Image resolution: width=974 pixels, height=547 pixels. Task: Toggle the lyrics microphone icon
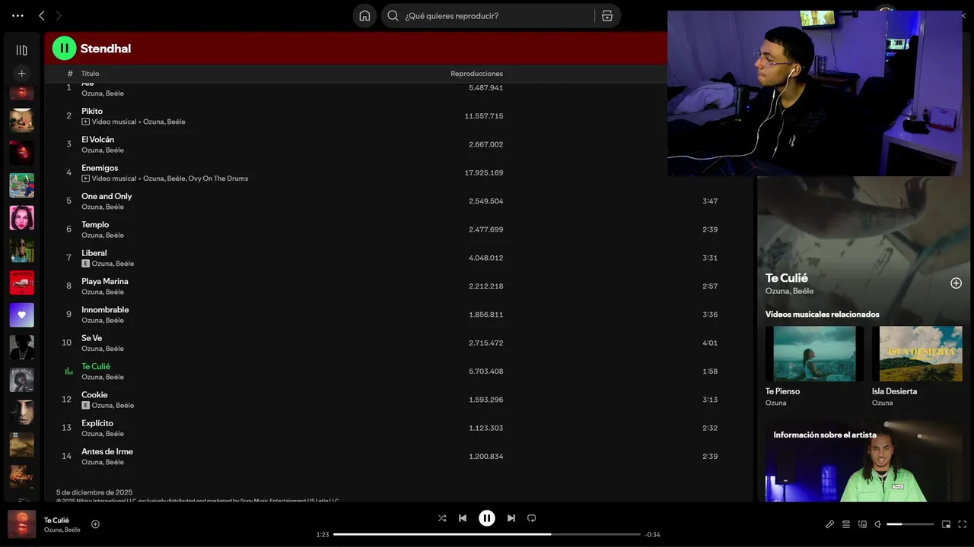tap(829, 524)
